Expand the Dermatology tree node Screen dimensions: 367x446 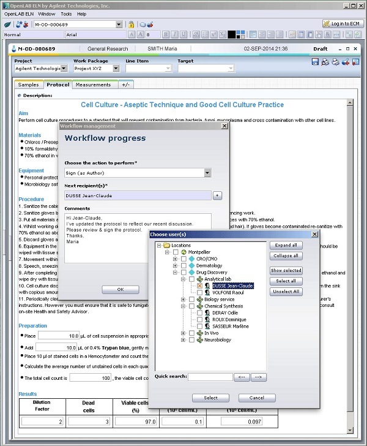tap(176, 266)
